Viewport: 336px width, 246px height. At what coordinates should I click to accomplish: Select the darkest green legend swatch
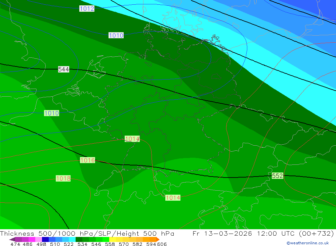pos(79,239)
